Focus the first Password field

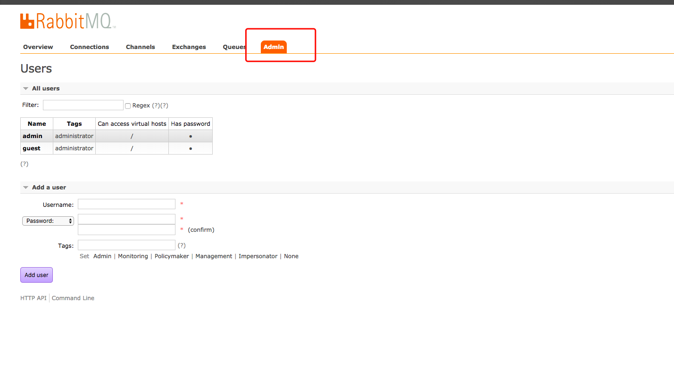pos(126,219)
